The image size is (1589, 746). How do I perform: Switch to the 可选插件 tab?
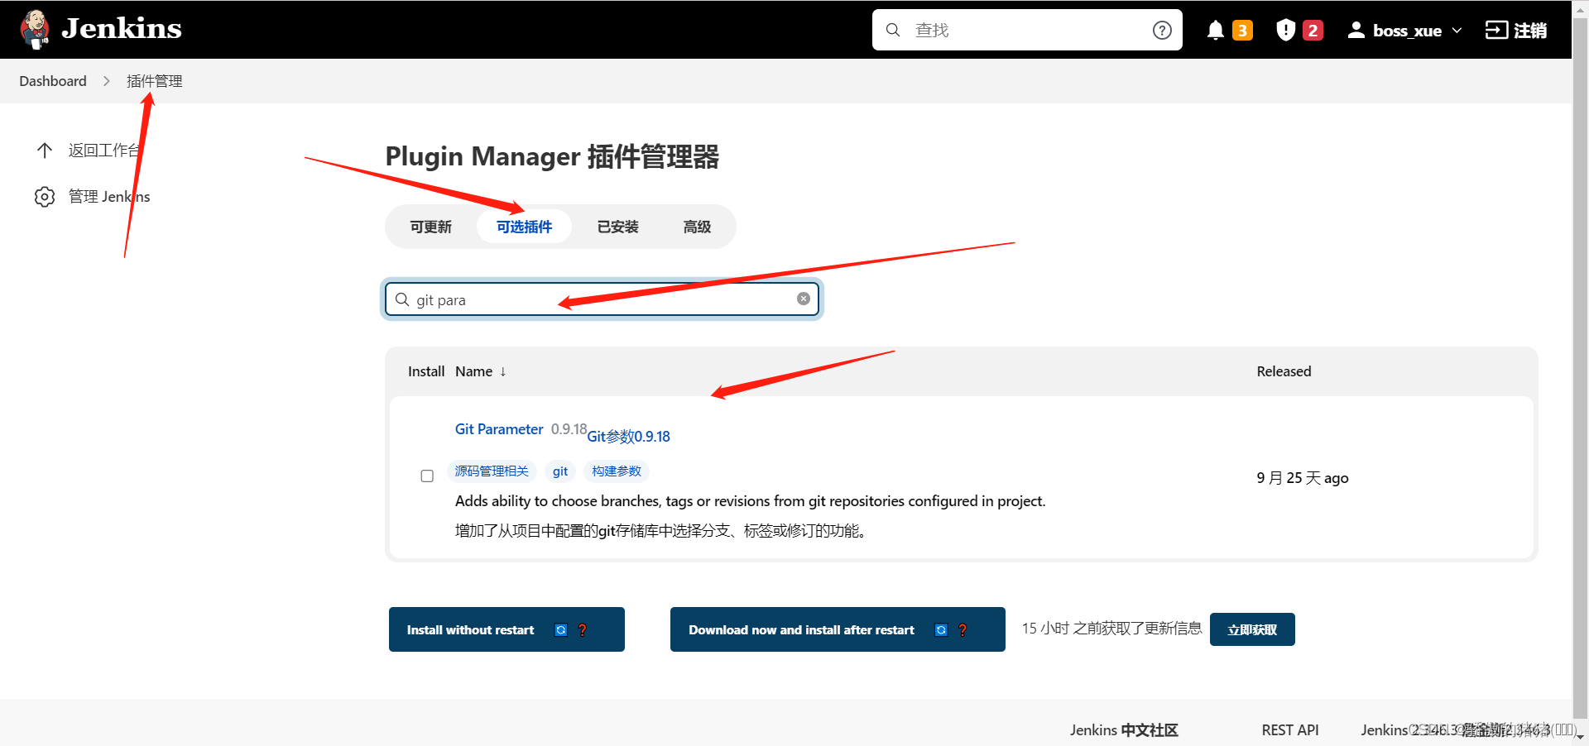pyautogui.click(x=524, y=227)
